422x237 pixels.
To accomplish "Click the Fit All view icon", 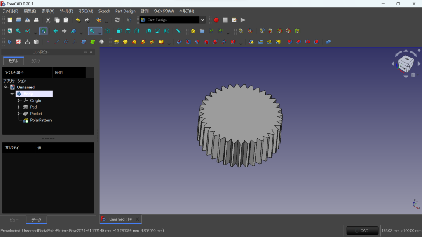I will click(10, 31).
